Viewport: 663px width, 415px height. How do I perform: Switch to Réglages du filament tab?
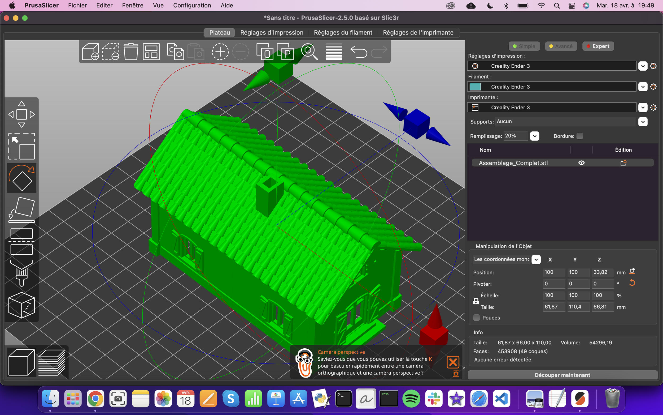343,32
